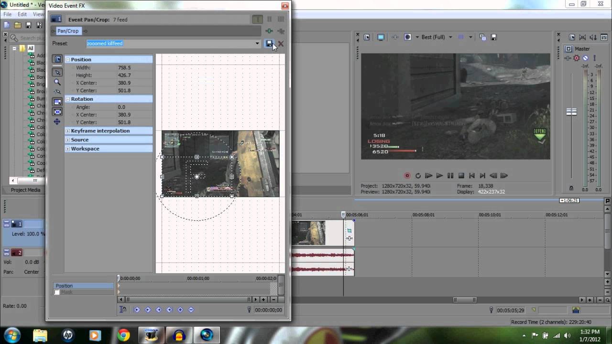The image size is (612, 344).
Task: Save the preset with the floppy icon
Action: (269, 43)
